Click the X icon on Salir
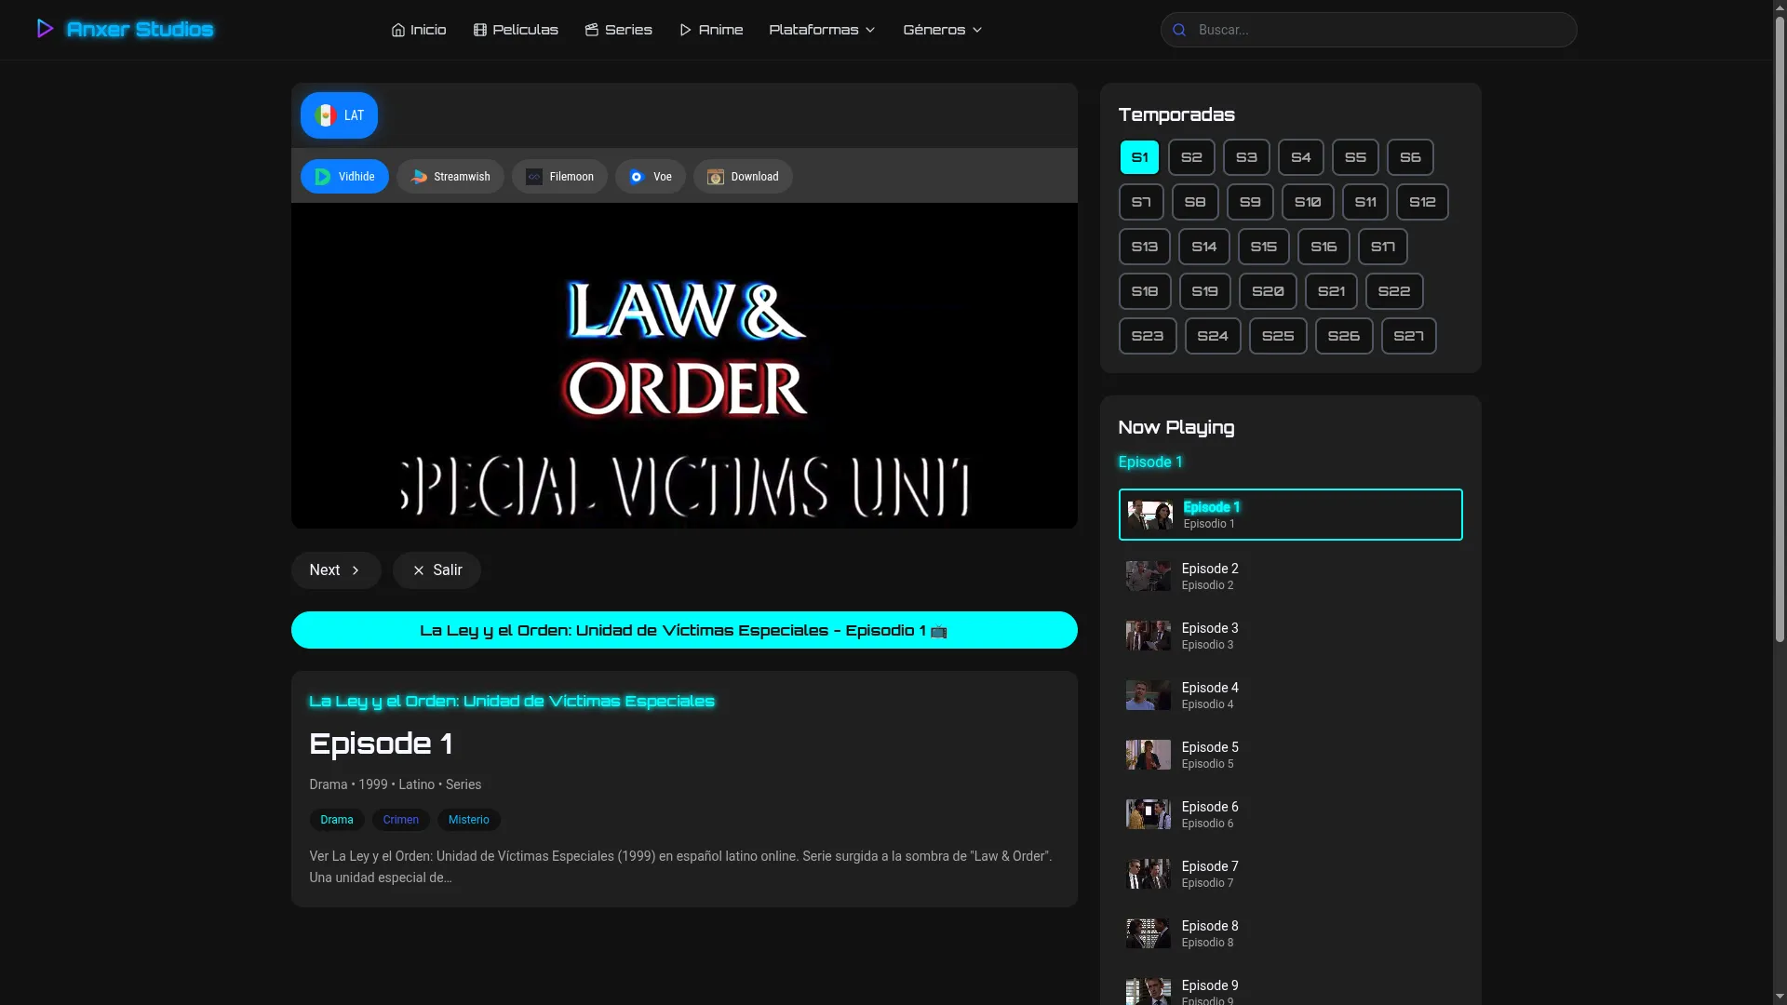Screen dimensions: 1787x1005 click(419, 570)
